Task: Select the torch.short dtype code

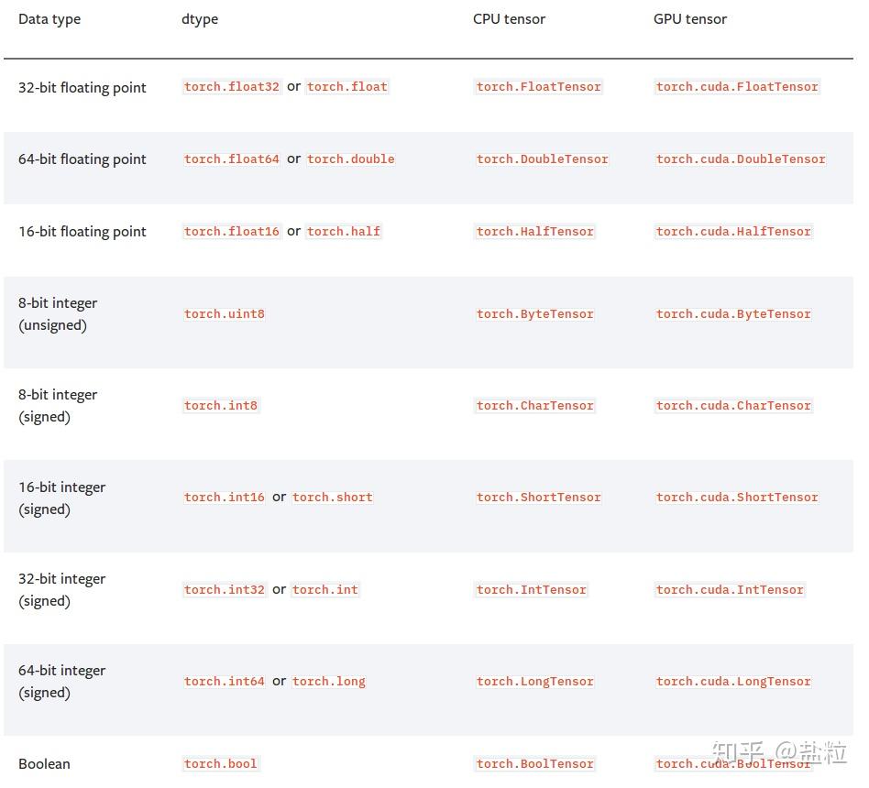Action: [x=333, y=498]
